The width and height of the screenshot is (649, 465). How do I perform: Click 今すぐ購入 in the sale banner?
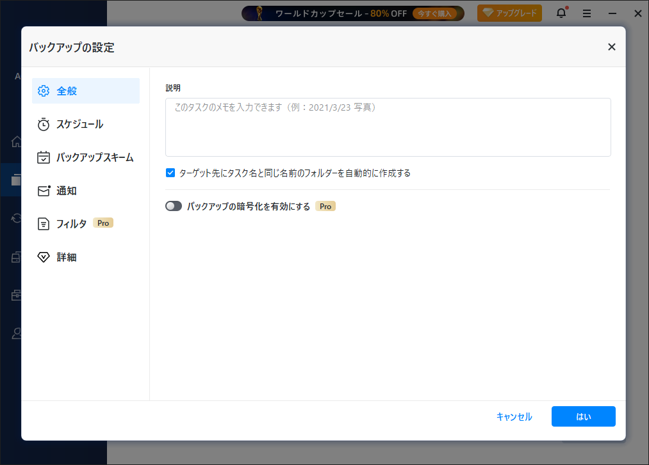point(434,13)
